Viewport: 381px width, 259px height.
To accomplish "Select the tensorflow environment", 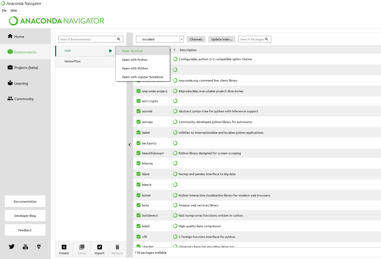I will point(85,61).
